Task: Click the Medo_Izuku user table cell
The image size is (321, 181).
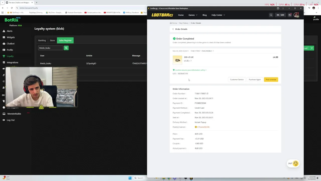Action: click(46, 63)
